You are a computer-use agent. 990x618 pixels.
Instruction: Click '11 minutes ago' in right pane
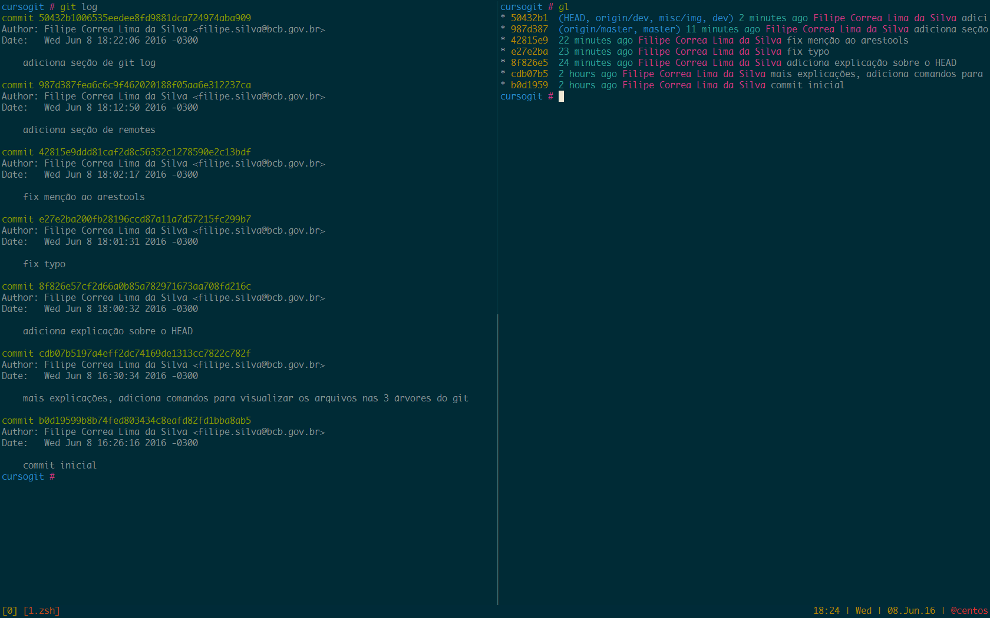[723, 29]
